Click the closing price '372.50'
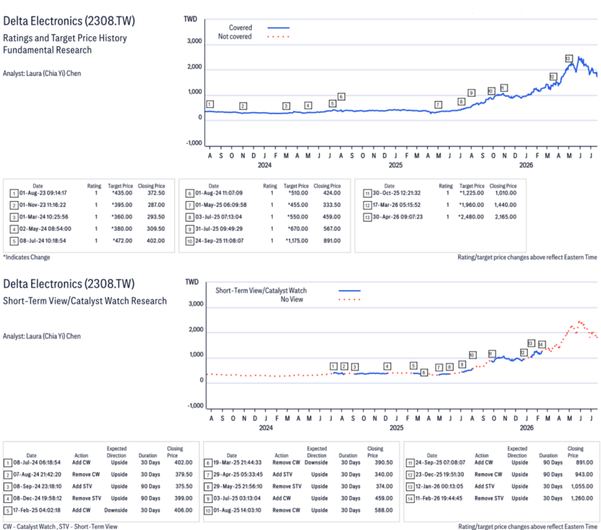 click(x=156, y=193)
